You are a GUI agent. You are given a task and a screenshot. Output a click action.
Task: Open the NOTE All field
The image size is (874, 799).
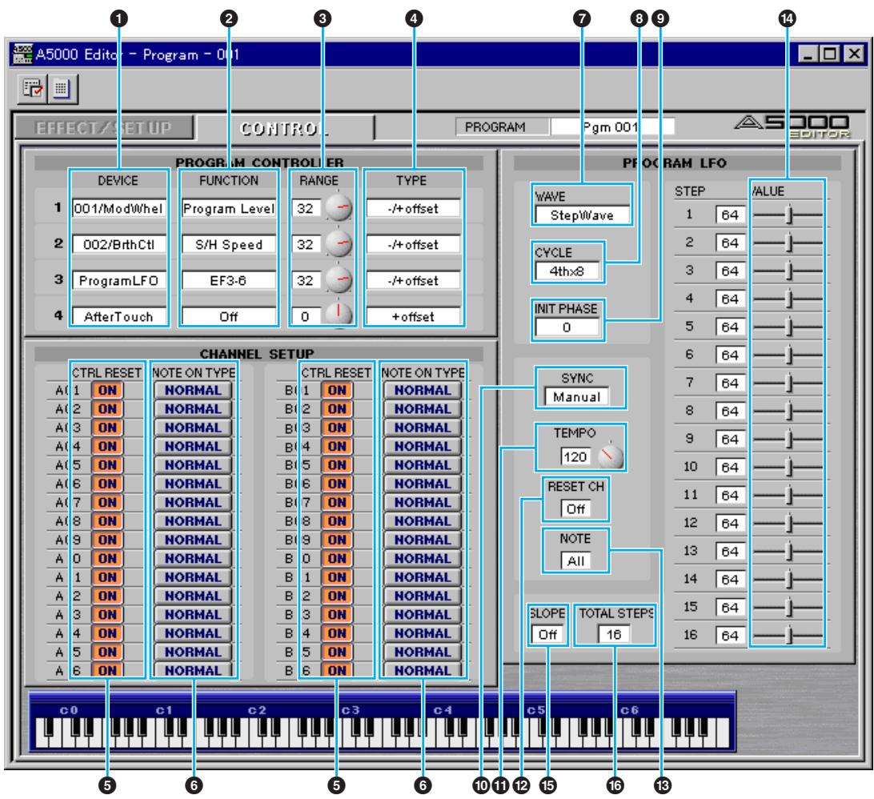coord(575,561)
